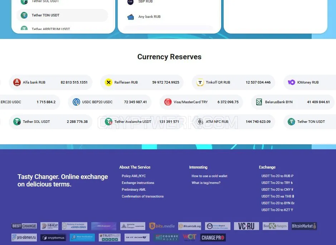Open USDT Trc-20 to RUB link
Viewport: 336px width, 245px height.
click(x=278, y=176)
